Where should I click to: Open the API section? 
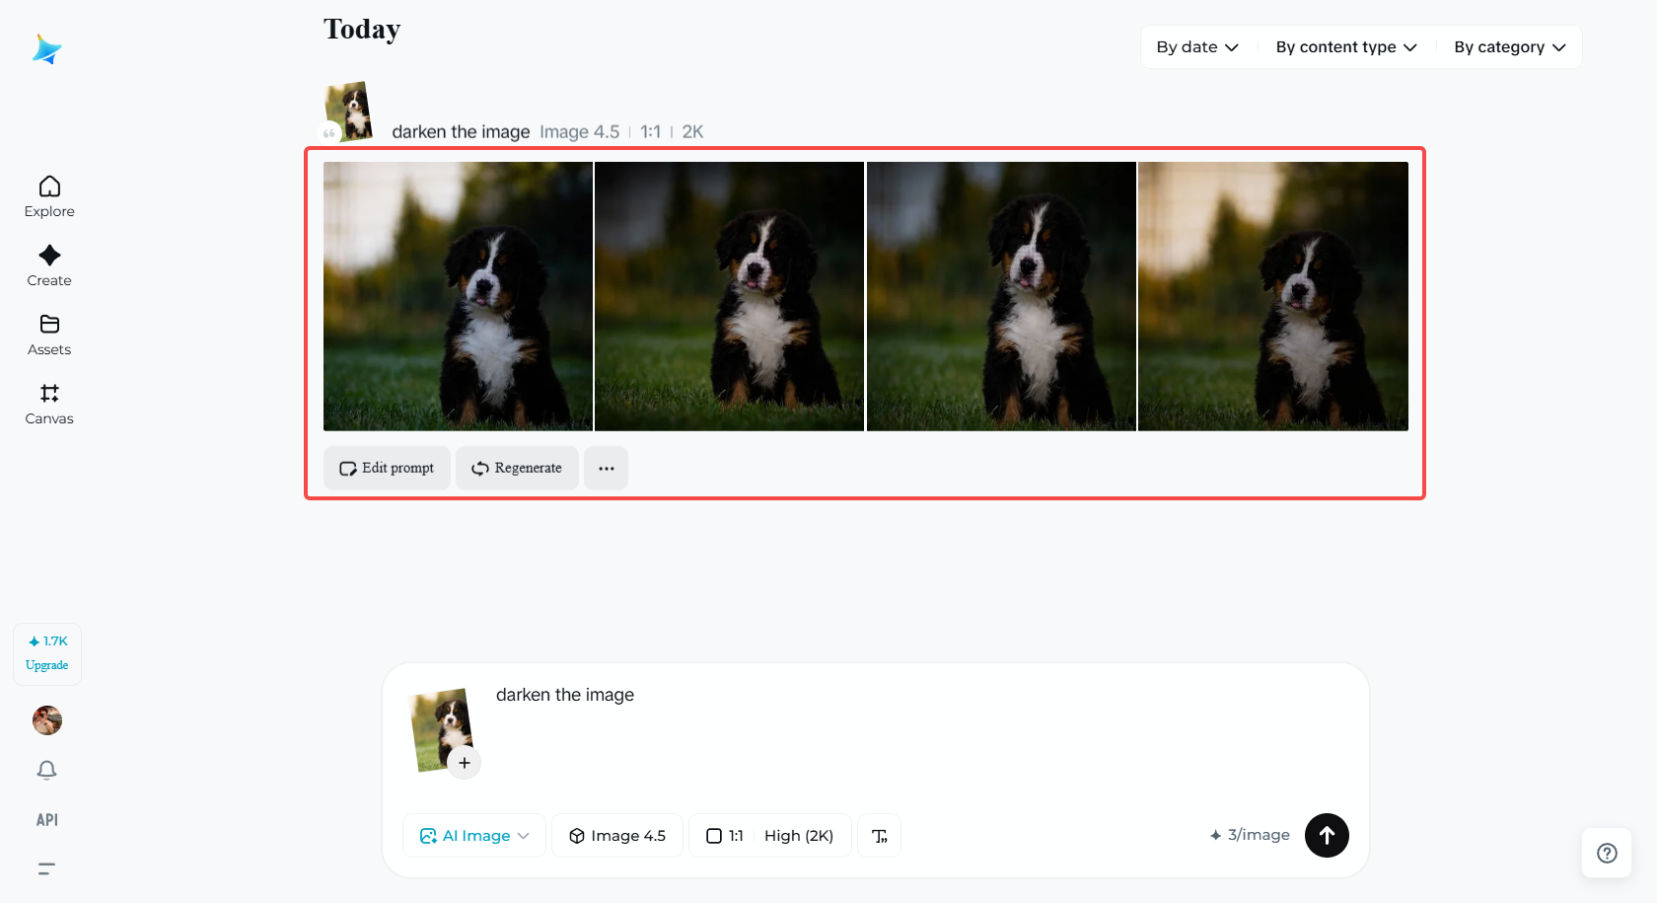45,819
